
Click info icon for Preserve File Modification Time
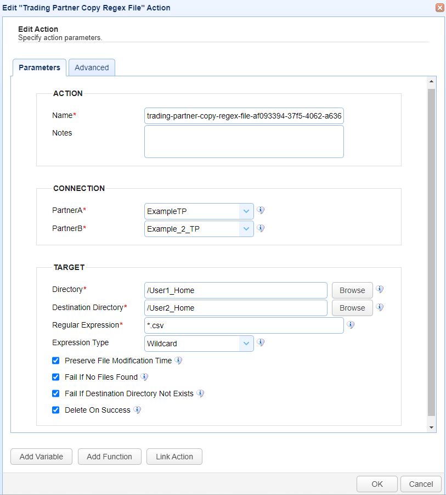pyautogui.click(x=178, y=361)
